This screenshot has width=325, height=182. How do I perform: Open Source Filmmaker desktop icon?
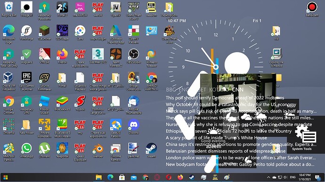[x=44, y=81]
